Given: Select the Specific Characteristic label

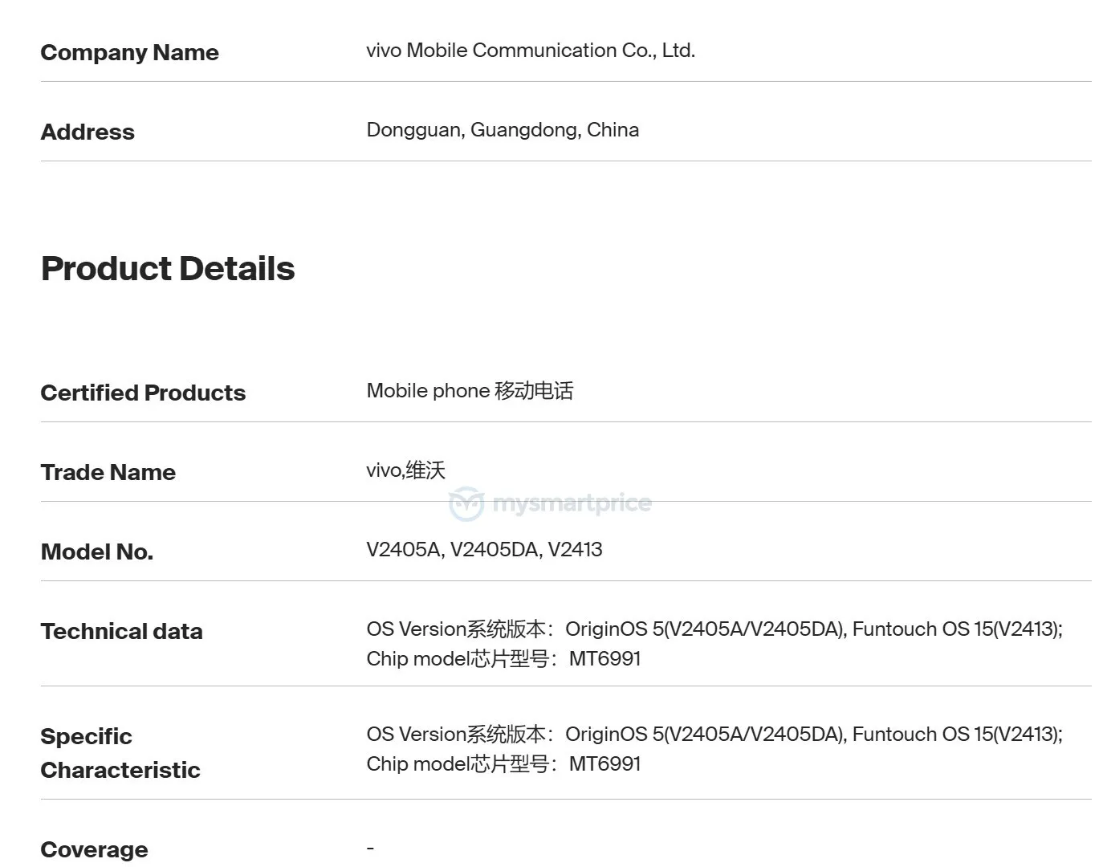Looking at the screenshot, I should (x=120, y=753).
